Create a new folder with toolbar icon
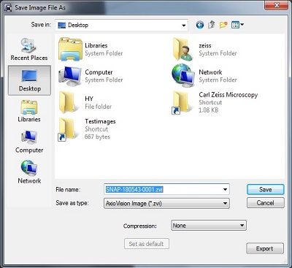 [x=223, y=25]
